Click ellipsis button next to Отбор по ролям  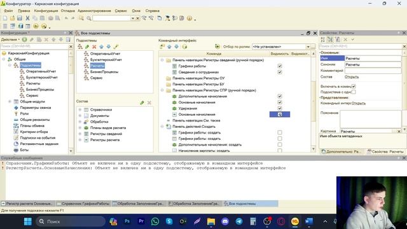[313, 46]
